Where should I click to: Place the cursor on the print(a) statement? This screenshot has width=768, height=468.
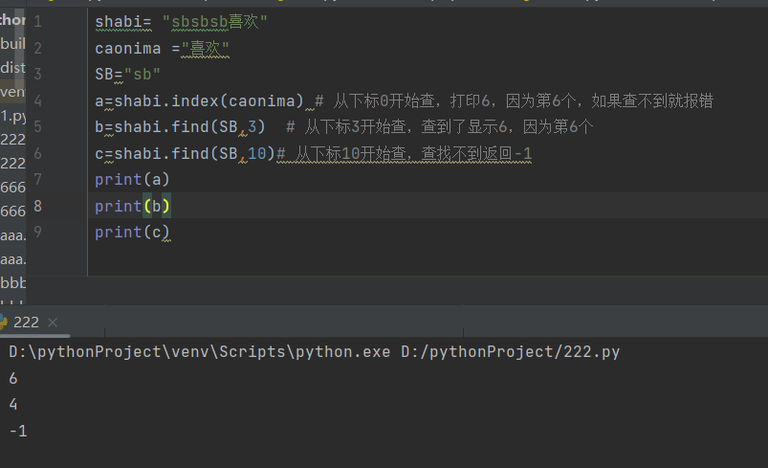tap(132, 179)
